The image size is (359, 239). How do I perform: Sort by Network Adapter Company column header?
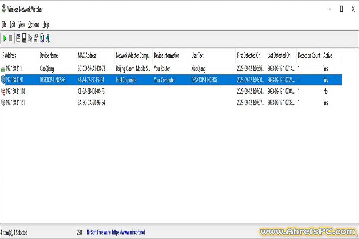tap(133, 55)
